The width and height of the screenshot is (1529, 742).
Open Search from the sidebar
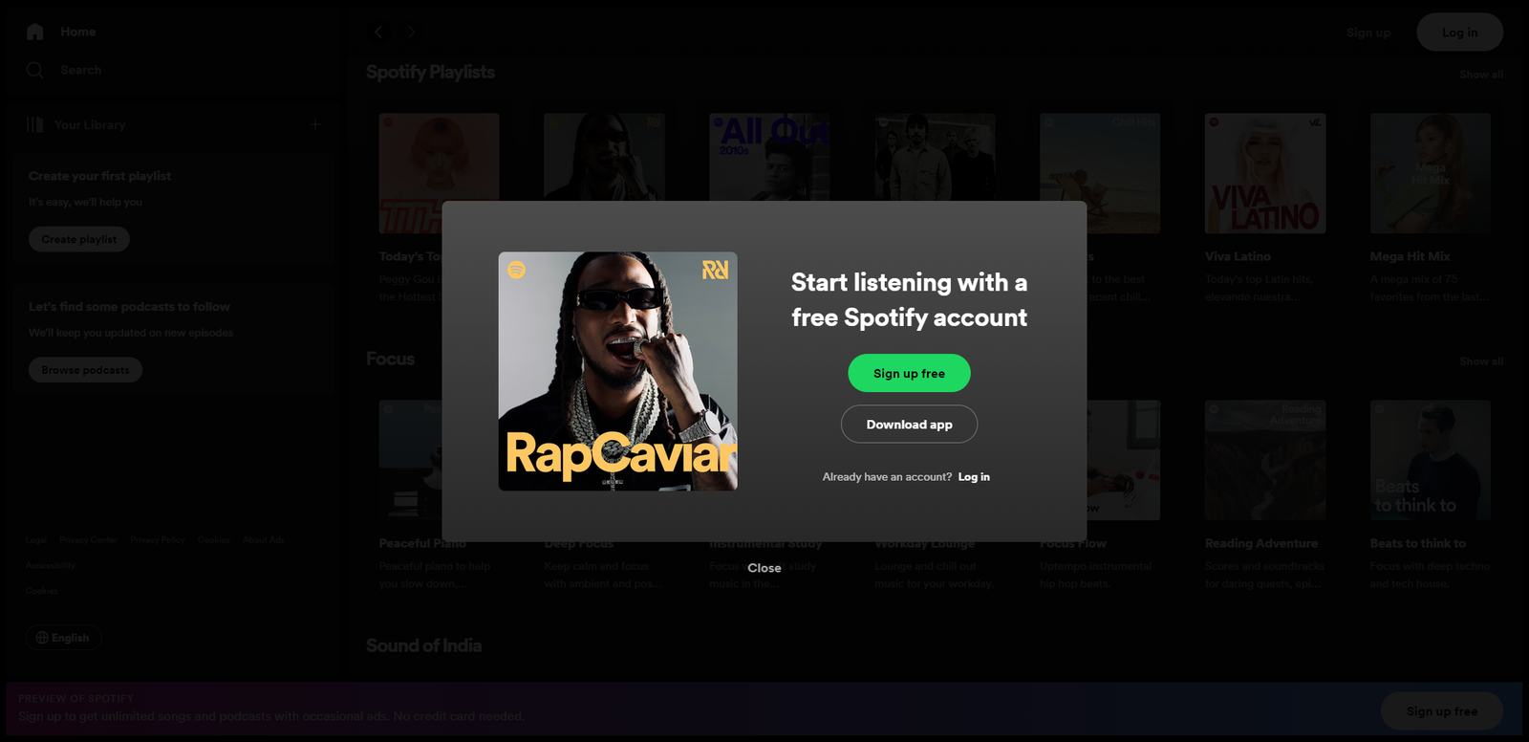63,70
